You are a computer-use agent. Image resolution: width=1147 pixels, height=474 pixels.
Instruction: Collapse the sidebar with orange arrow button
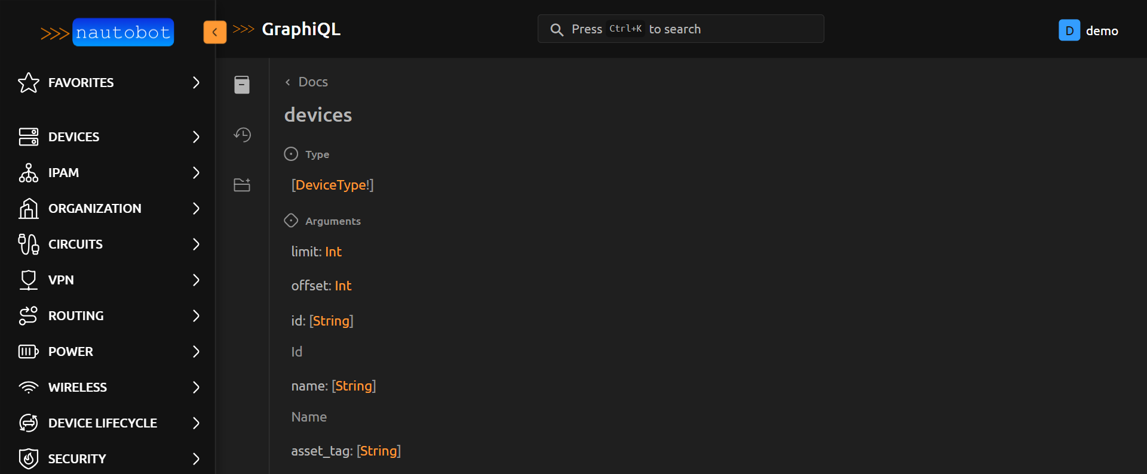tap(215, 32)
